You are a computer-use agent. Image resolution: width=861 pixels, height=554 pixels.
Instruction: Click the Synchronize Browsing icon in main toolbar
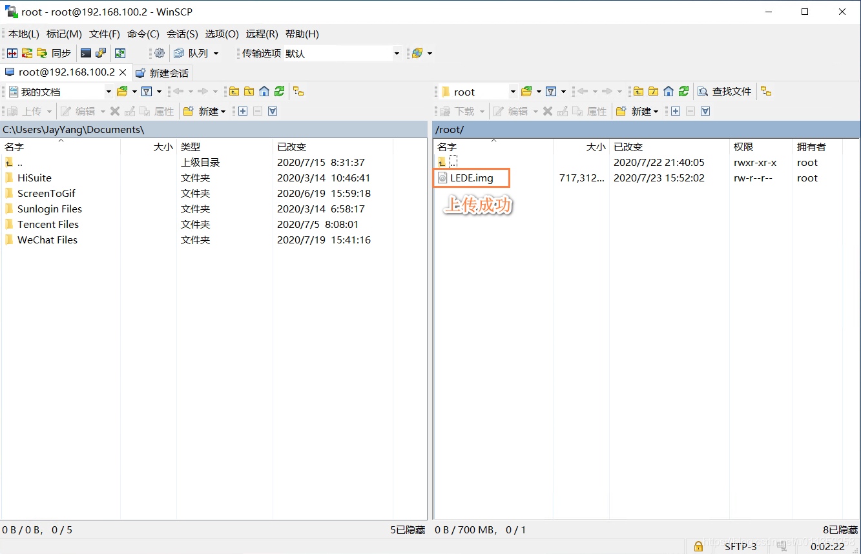tap(27, 53)
